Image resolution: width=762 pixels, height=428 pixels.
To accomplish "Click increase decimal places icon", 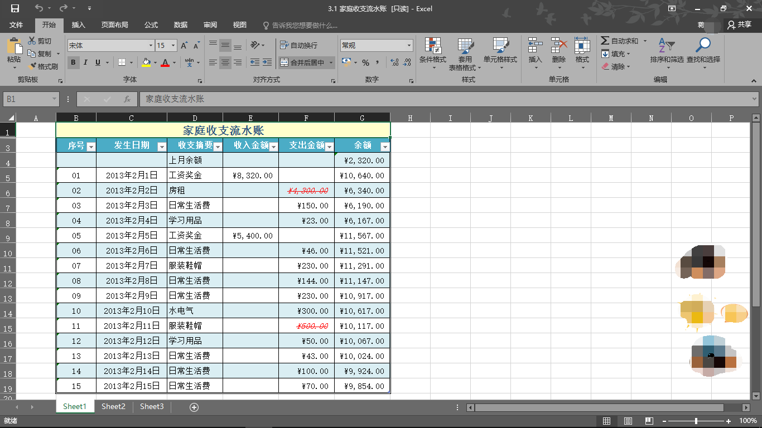I will pyautogui.click(x=394, y=62).
